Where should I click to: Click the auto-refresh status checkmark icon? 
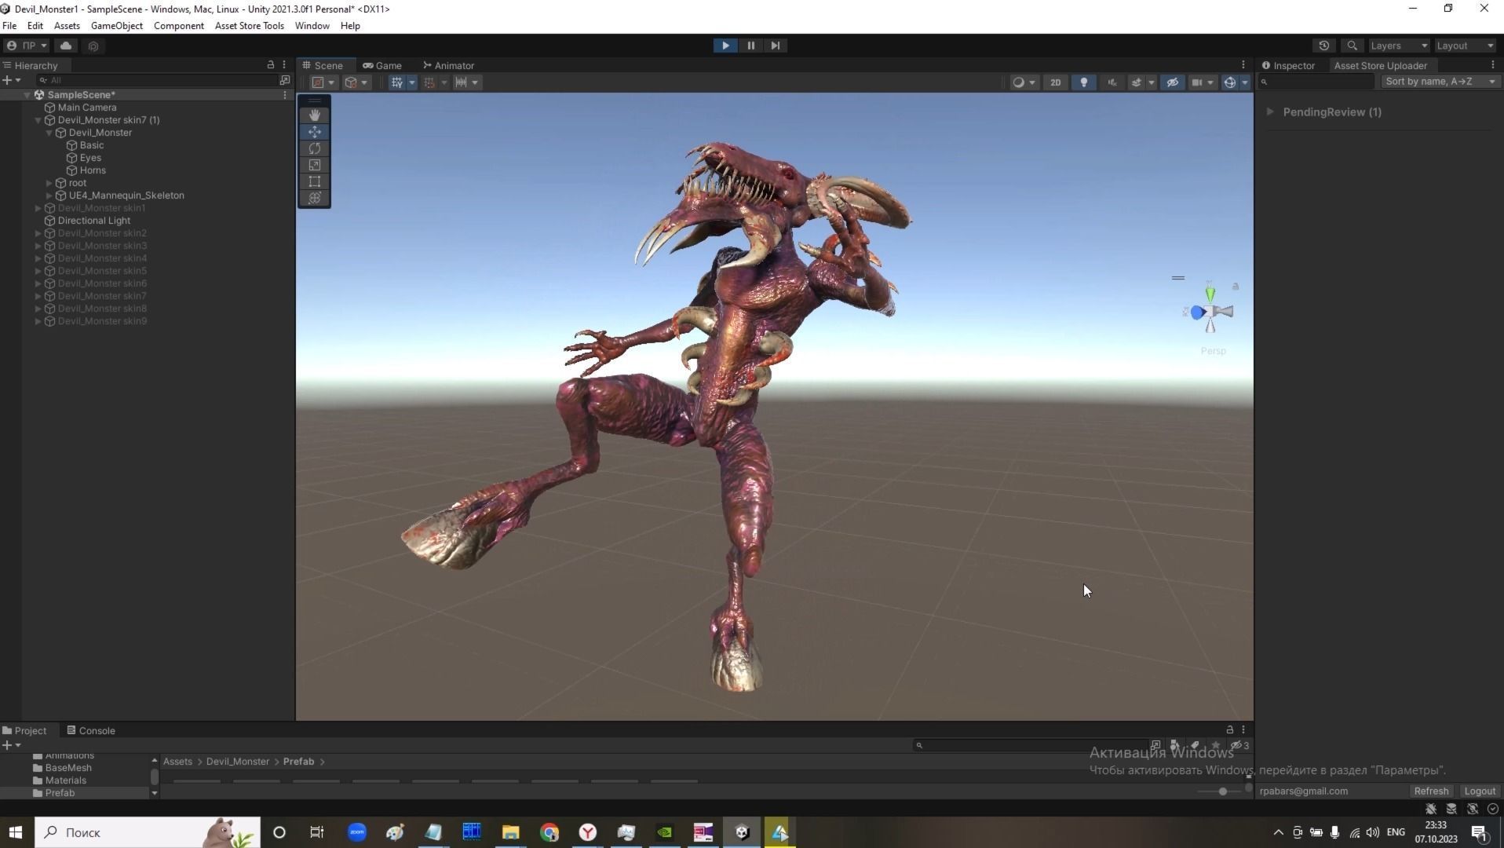coord(1493,809)
